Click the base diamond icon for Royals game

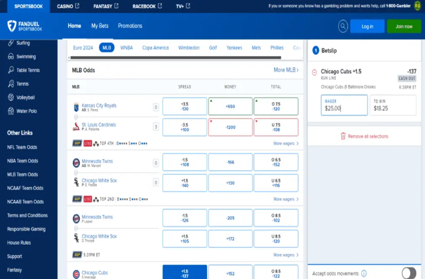click(96, 143)
